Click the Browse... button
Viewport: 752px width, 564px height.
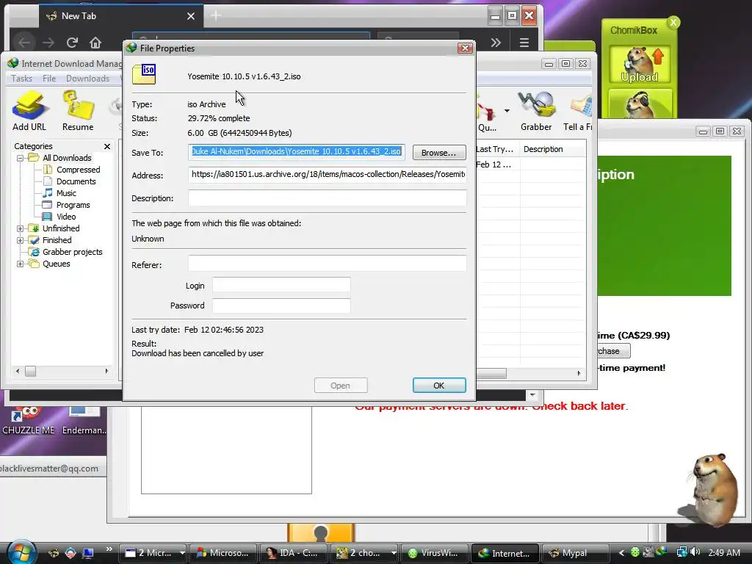[439, 153]
